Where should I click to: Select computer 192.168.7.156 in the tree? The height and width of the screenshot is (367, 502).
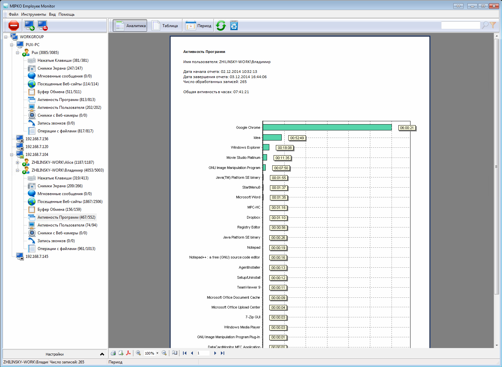37,139
